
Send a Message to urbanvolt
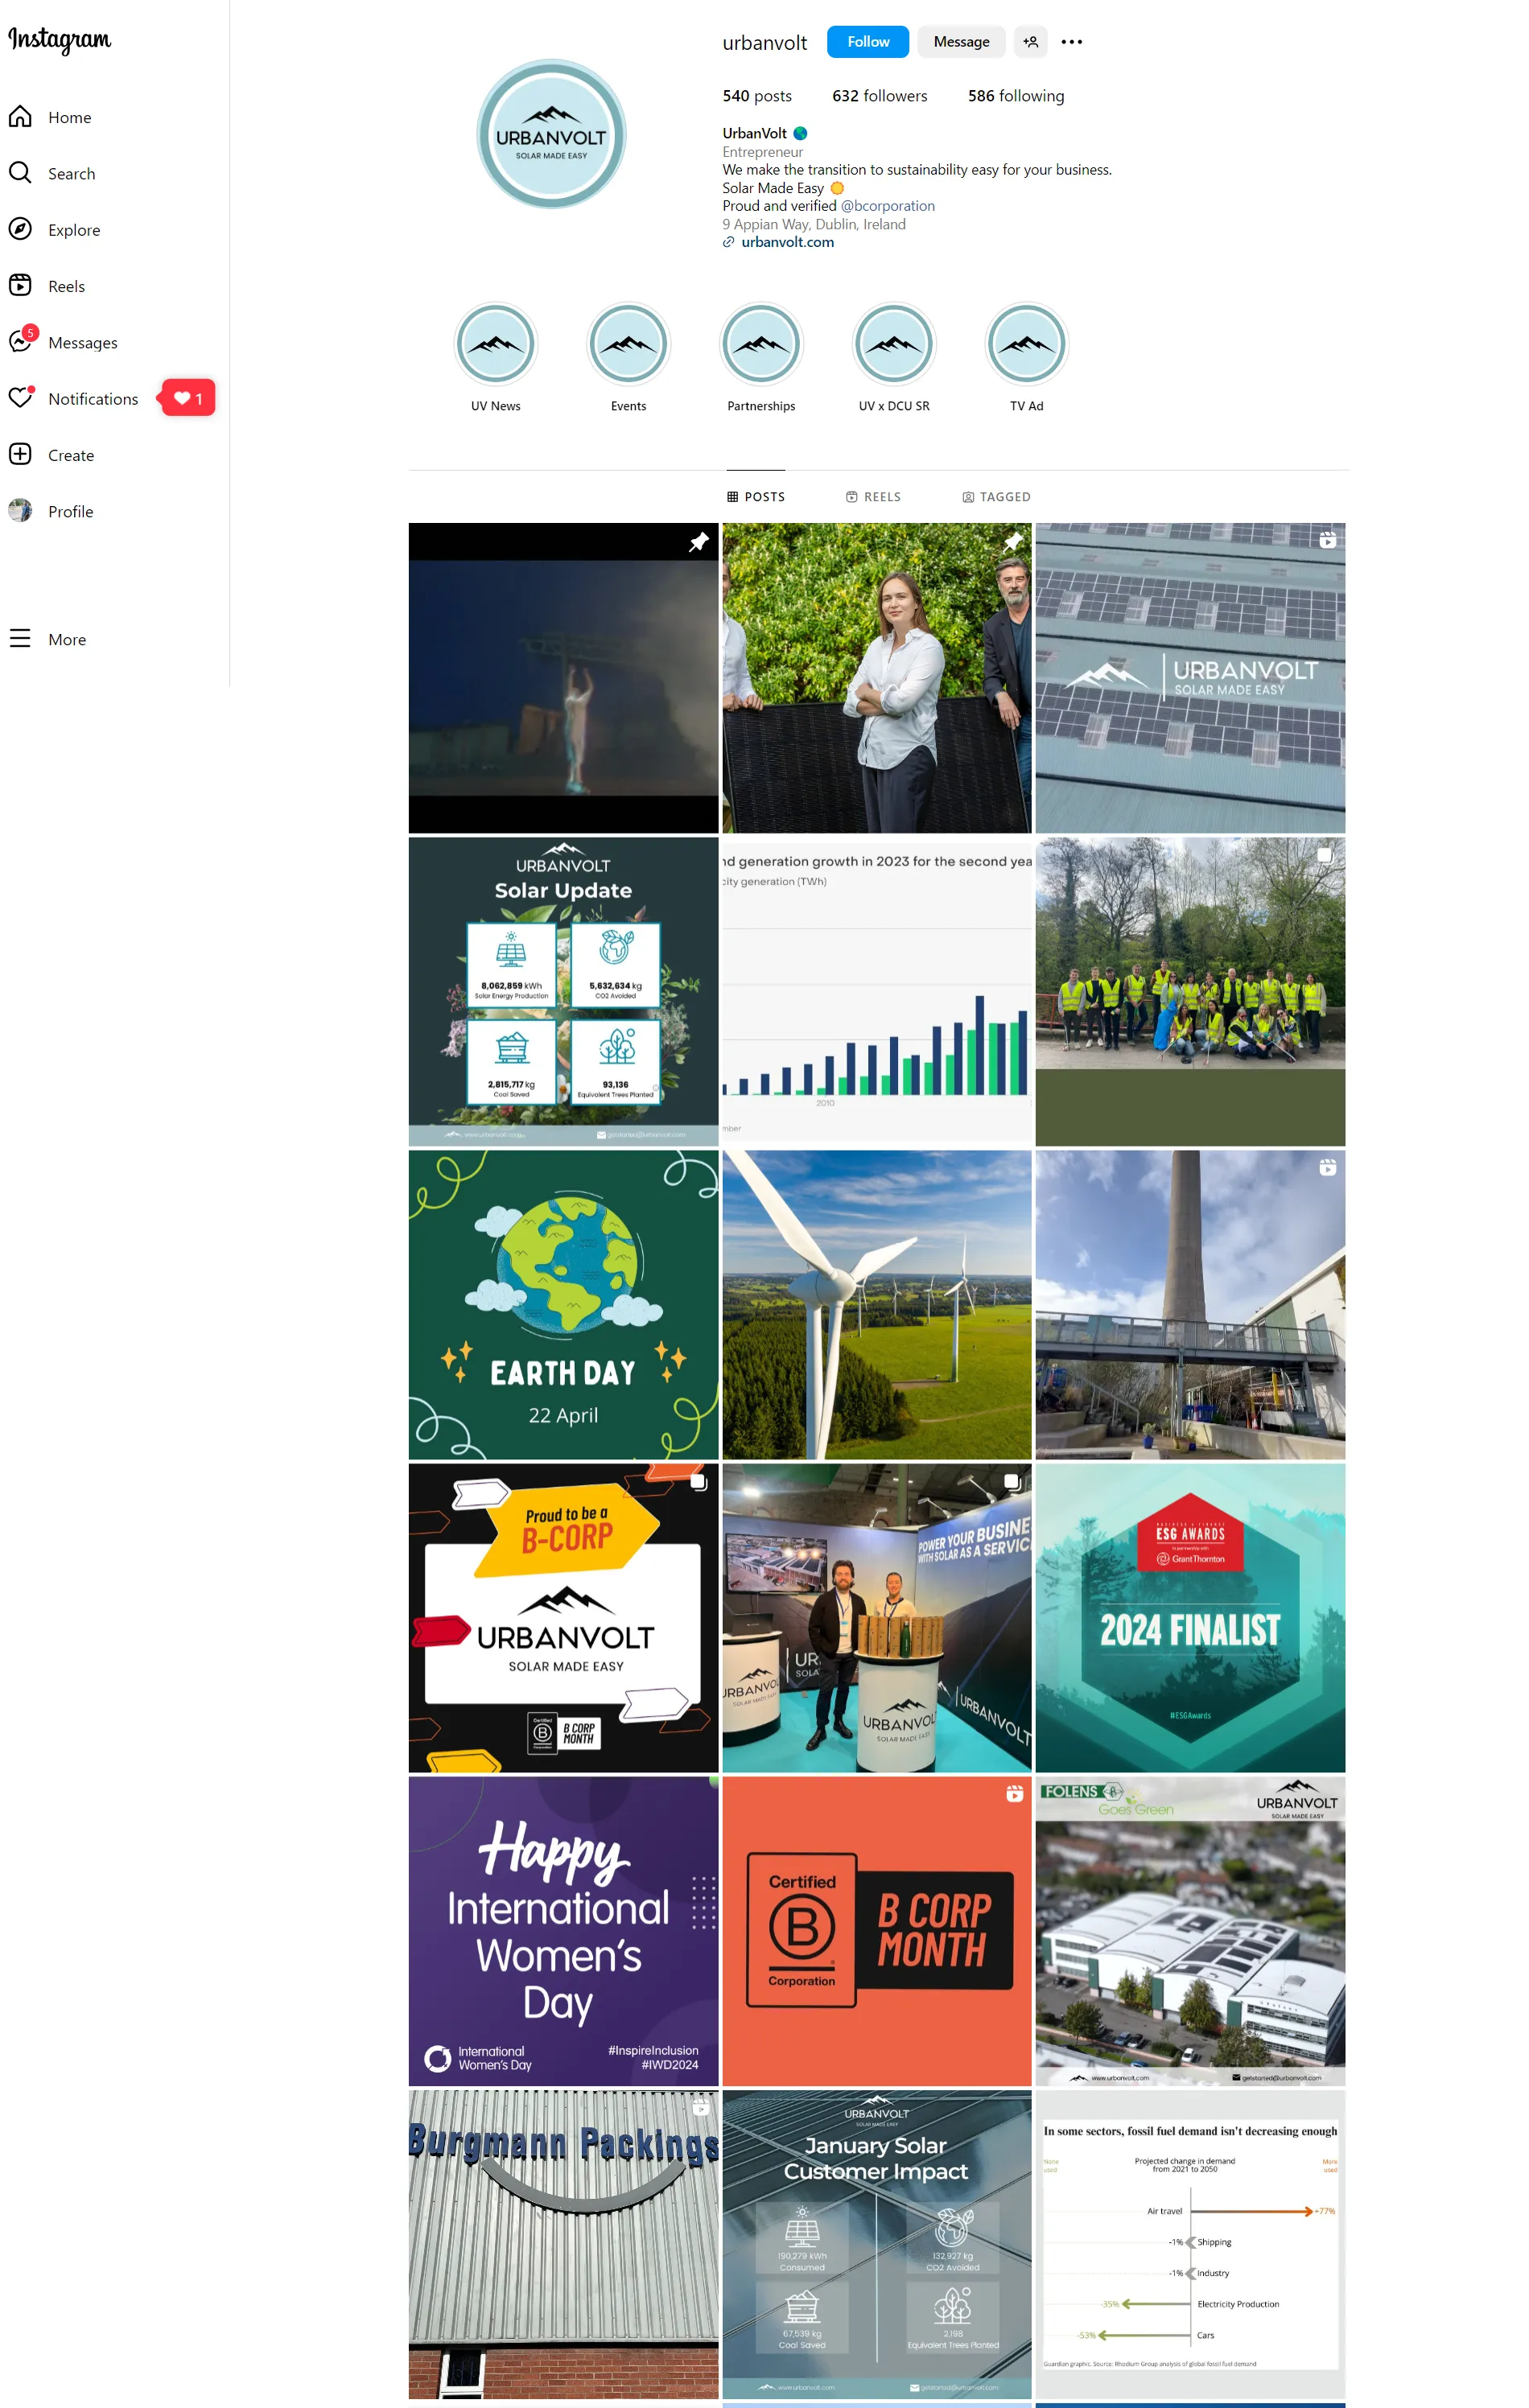pyautogui.click(x=960, y=42)
